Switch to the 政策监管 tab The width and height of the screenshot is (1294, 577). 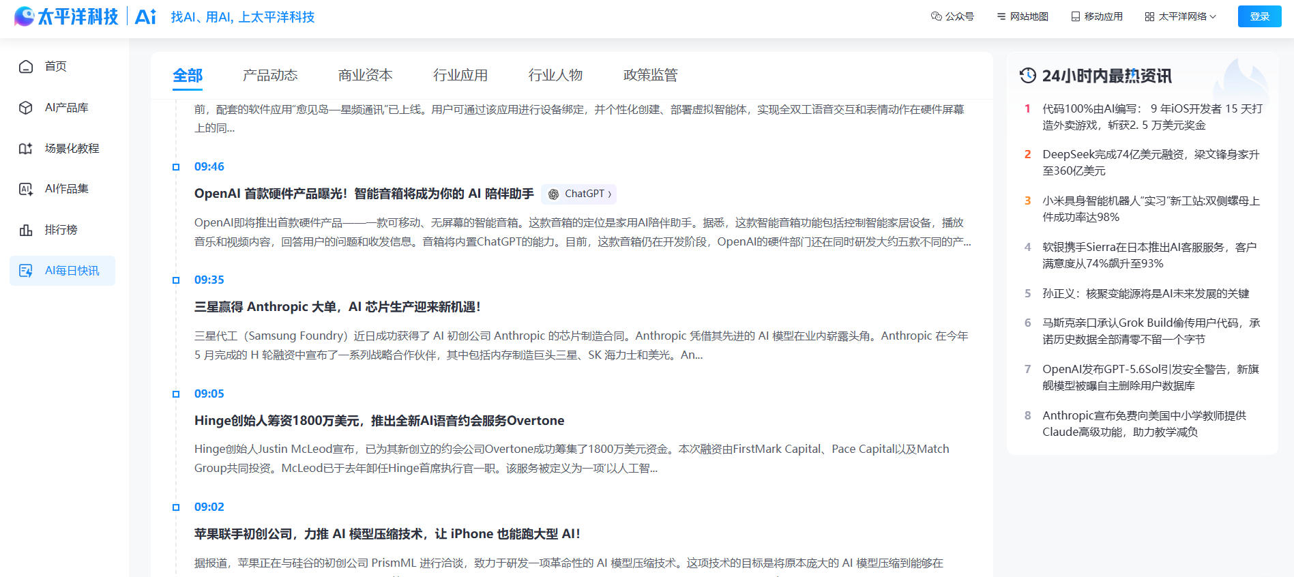(x=651, y=75)
